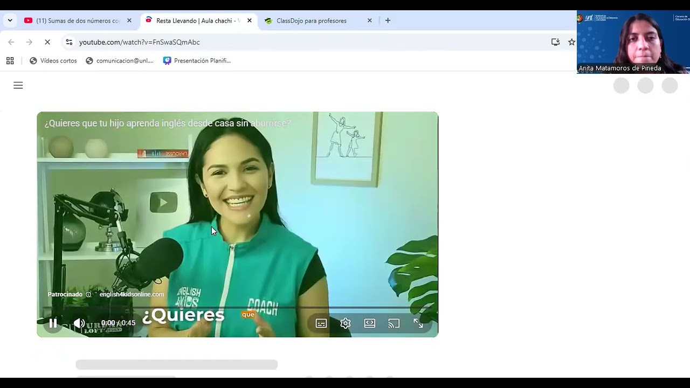Pause the video ad playback
The width and height of the screenshot is (690, 388).
[x=53, y=323]
